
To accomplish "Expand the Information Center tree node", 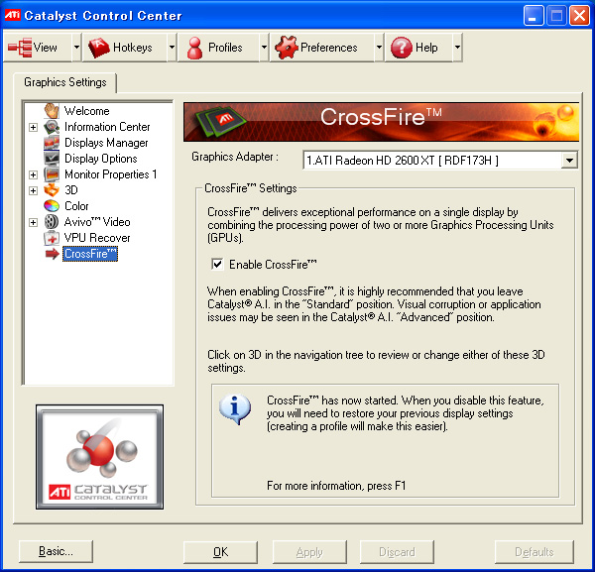I will click(34, 127).
